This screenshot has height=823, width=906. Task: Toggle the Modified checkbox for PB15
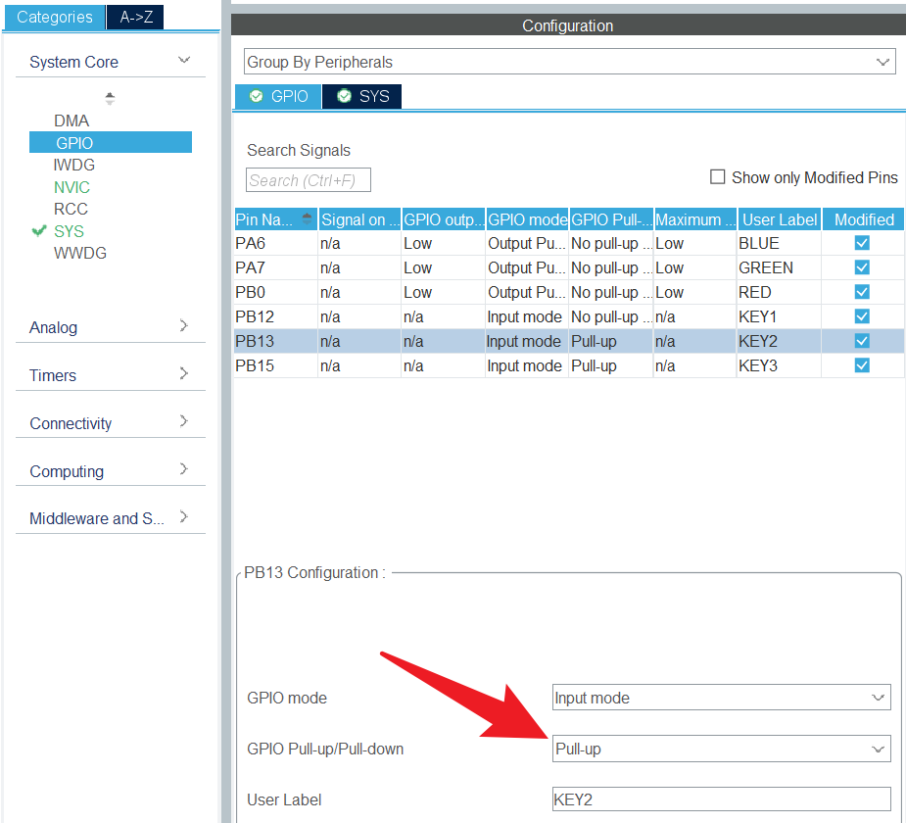pyautogui.click(x=862, y=365)
